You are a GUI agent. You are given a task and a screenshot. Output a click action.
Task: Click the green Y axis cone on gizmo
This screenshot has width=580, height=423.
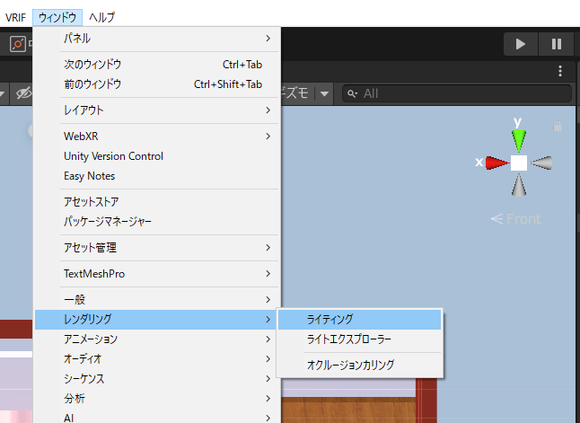pyautogui.click(x=518, y=137)
